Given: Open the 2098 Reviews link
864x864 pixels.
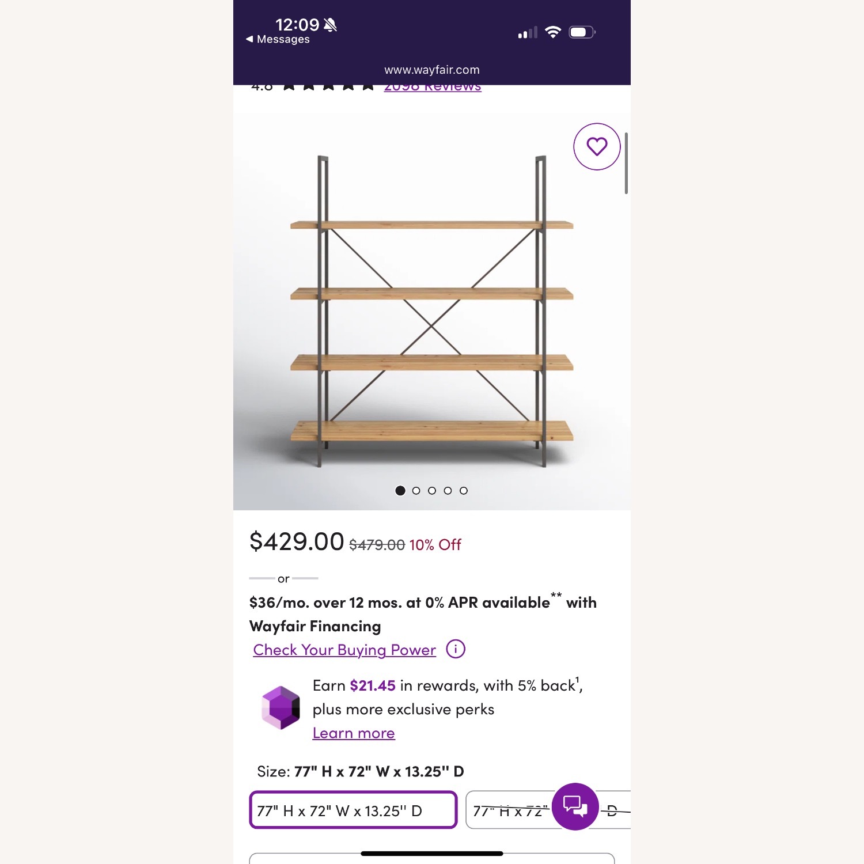Looking at the screenshot, I should pyautogui.click(x=432, y=86).
